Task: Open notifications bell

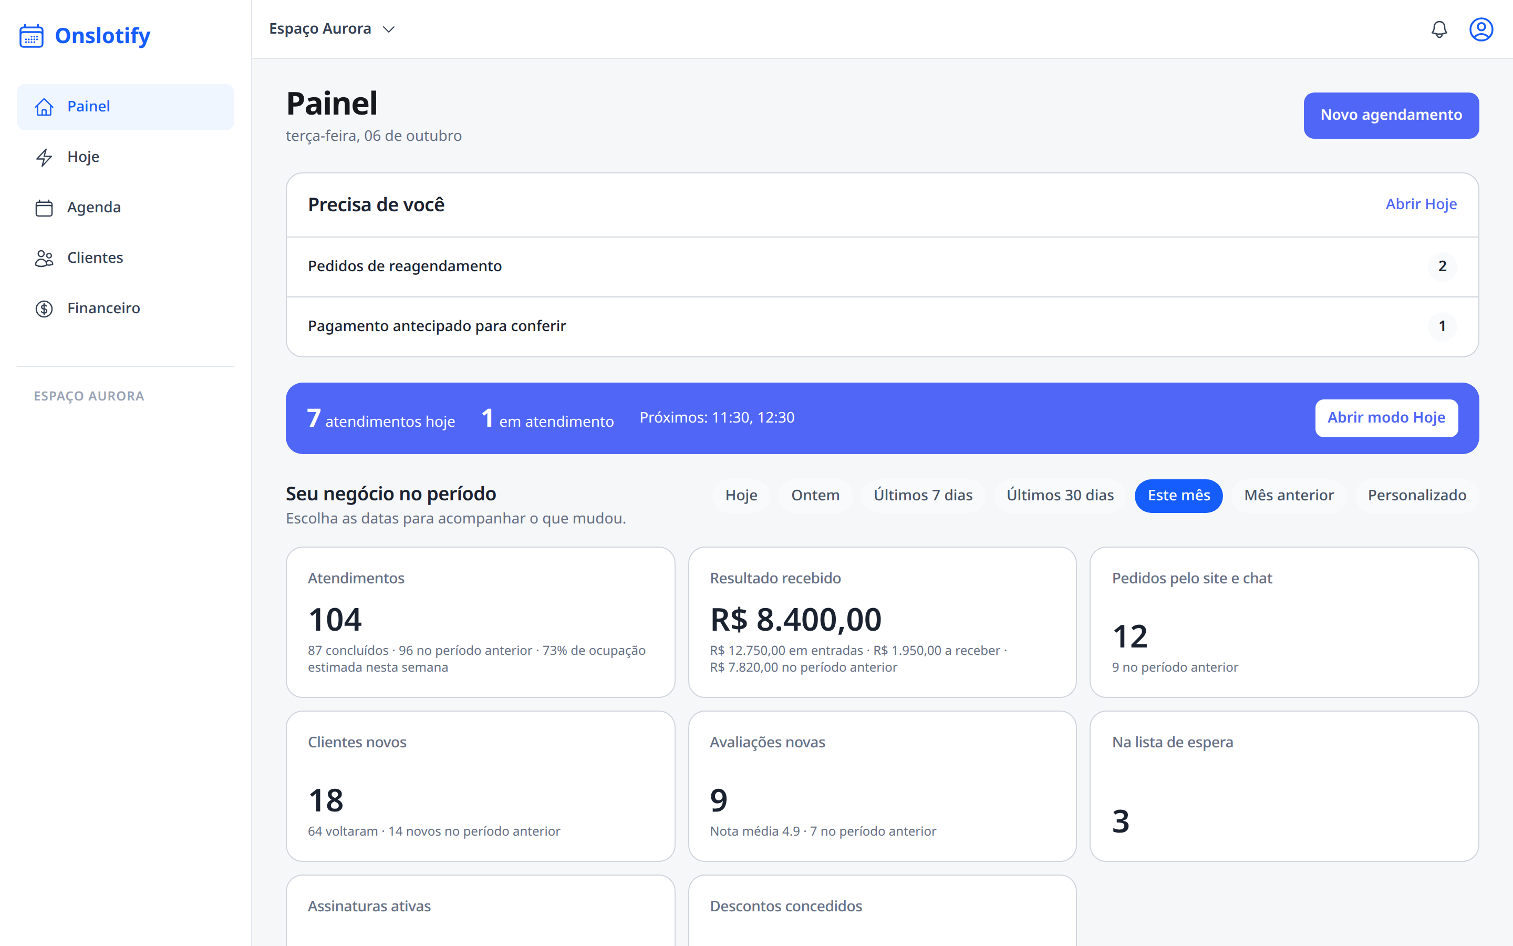Action: pyautogui.click(x=1439, y=29)
